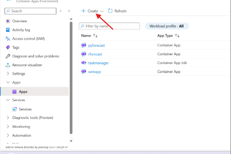The width and height of the screenshot is (231, 154).
Task: Click the wrench icon for Diagnose and solve problems
Action: [x=8, y=56]
